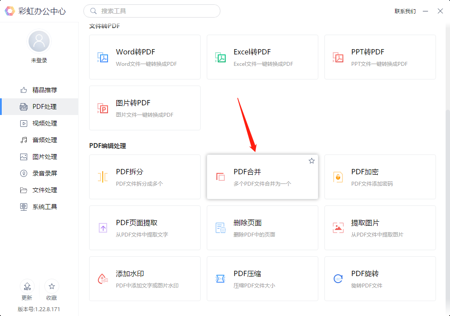Viewport: 450px width, 316px height.
Task: Open PDF页面提取 tool title
Action: [x=137, y=223]
